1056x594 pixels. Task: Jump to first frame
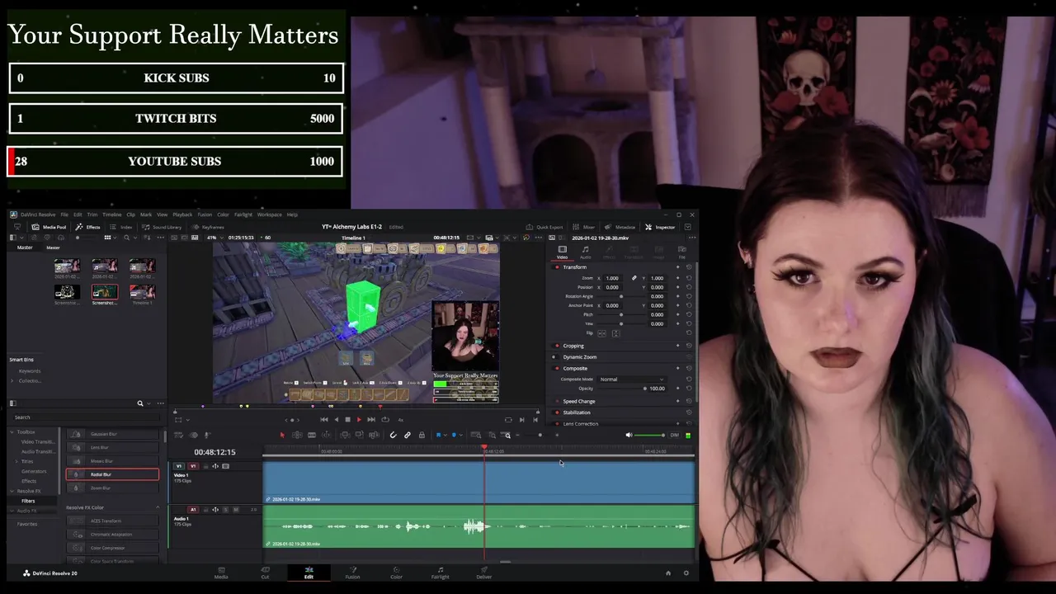(x=324, y=420)
